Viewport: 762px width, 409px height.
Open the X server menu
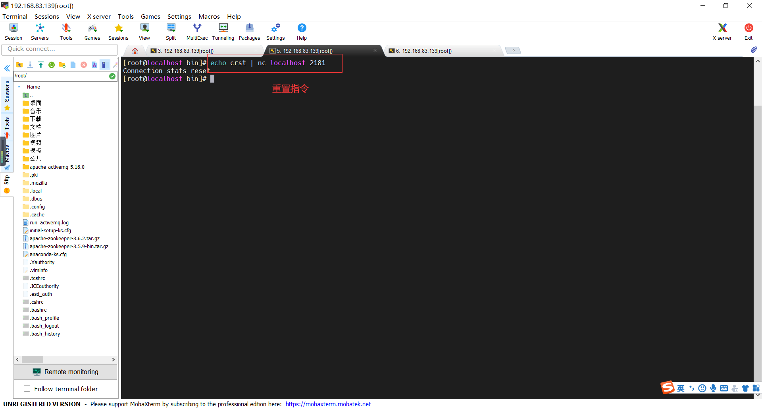(x=99, y=16)
